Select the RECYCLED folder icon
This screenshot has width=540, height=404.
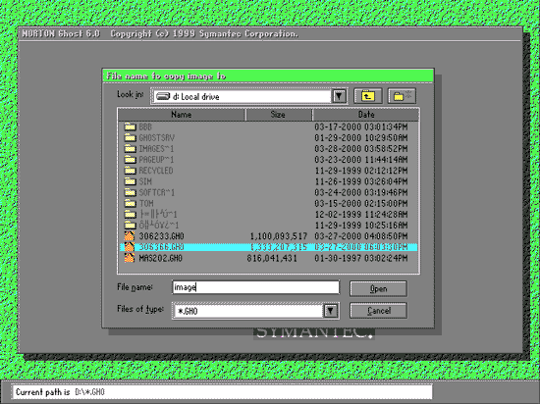pos(130,171)
